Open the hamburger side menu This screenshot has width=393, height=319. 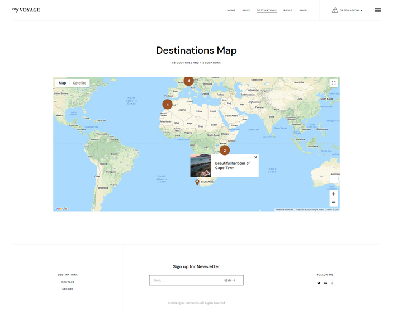pyautogui.click(x=377, y=10)
